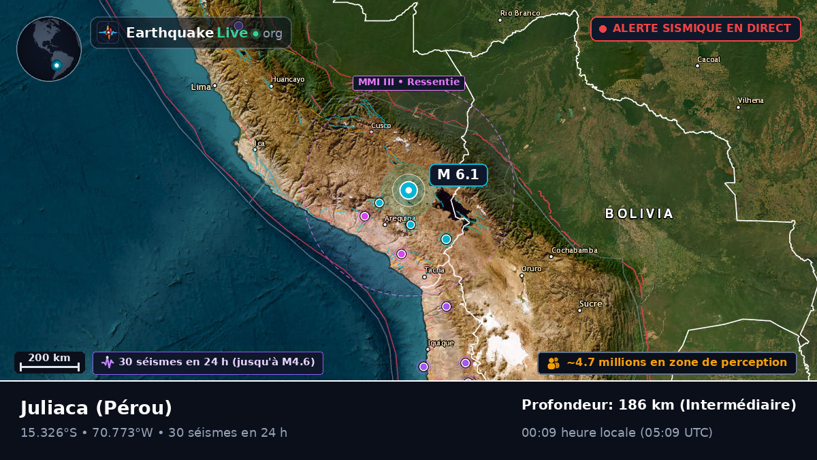
Task: Click the people icon in the population badge
Action: click(554, 363)
